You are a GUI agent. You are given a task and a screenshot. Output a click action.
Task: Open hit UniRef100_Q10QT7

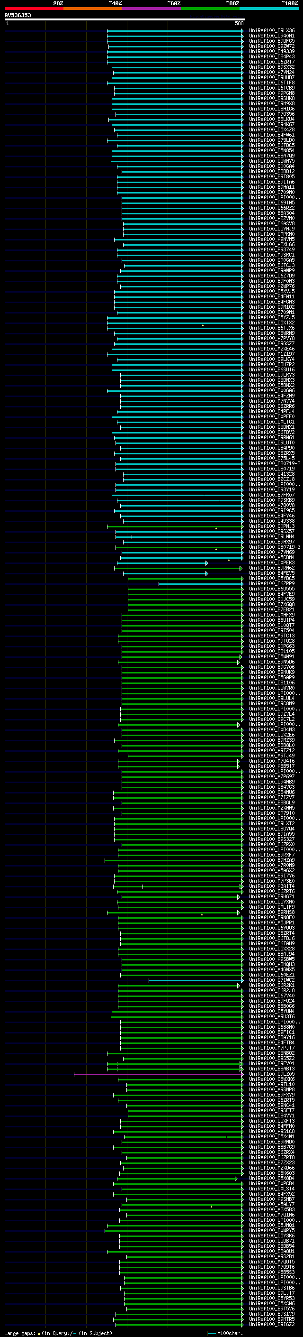coord(272,626)
